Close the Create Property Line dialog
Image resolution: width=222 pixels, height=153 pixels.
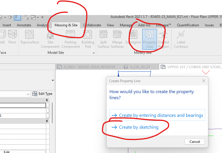click(204, 81)
